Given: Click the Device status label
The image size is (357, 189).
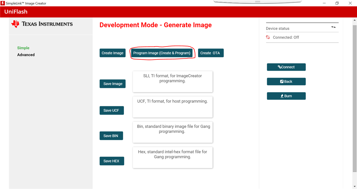Looking at the screenshot, I should [x=277, y=28].
